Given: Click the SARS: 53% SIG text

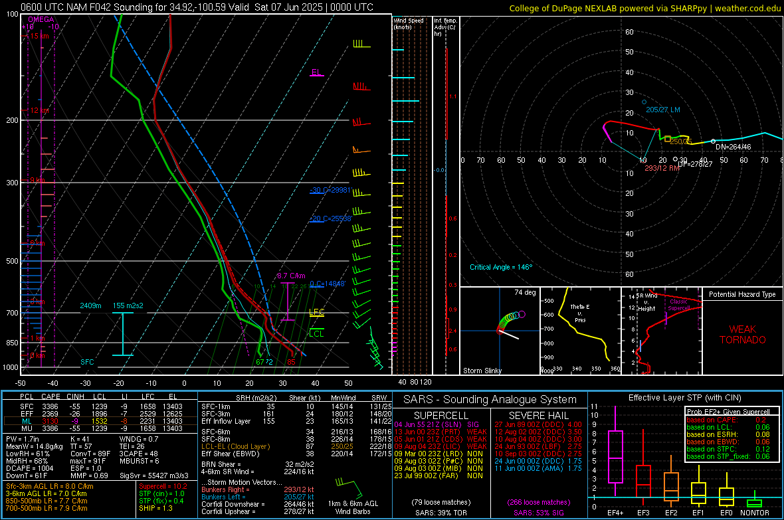Looking at the screenshot, I should click(x=538, y=513).
